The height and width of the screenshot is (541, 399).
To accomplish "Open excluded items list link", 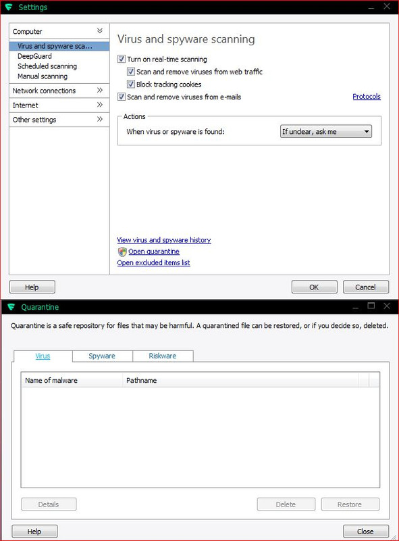I will point(154,262).
